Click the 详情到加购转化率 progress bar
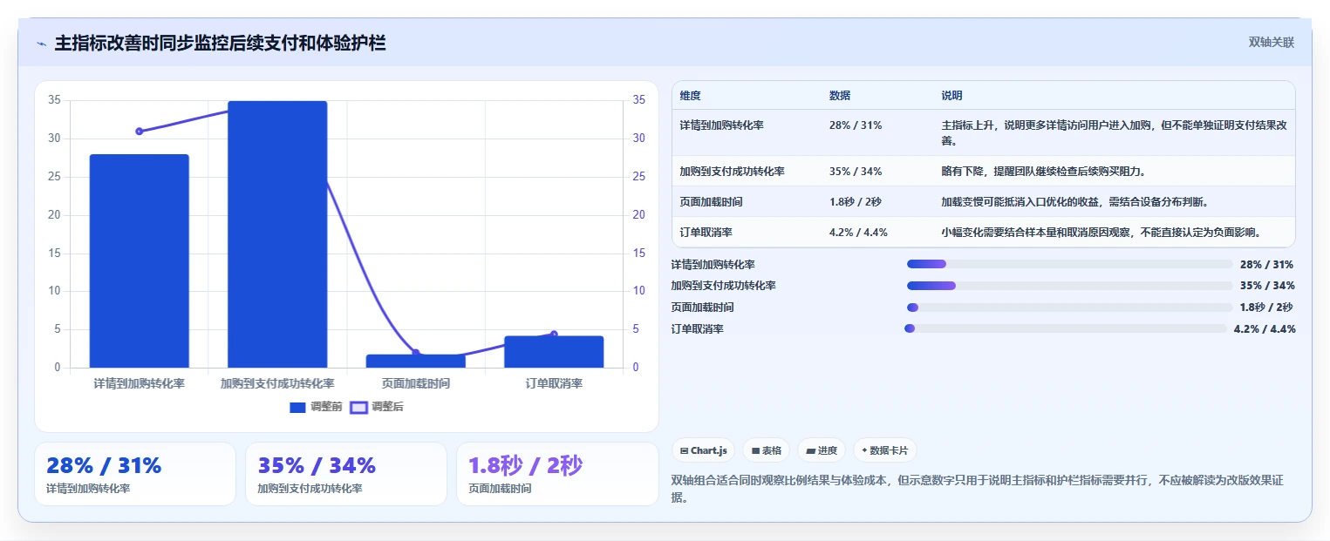Image resolution: width=1330 pixels, height=541 pixels. [1069, 264]
